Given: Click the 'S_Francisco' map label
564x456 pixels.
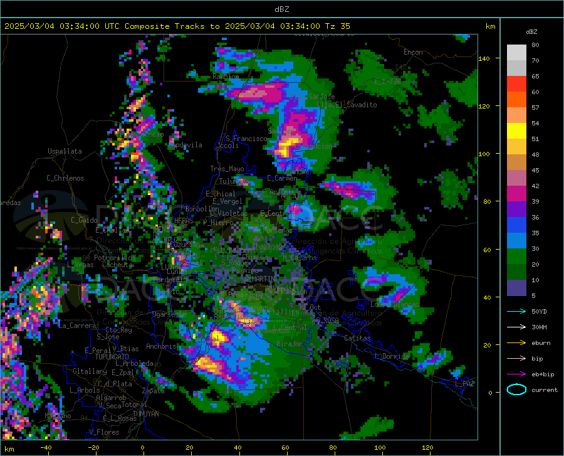Looking at the screenshot, I should 246,139.
